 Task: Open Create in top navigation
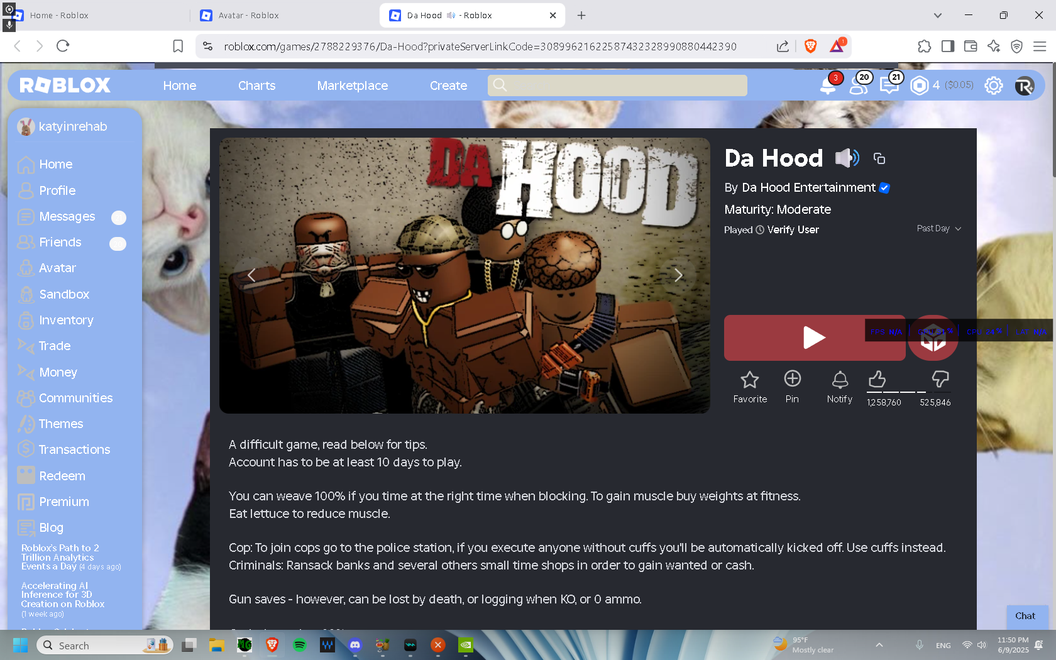448,85
